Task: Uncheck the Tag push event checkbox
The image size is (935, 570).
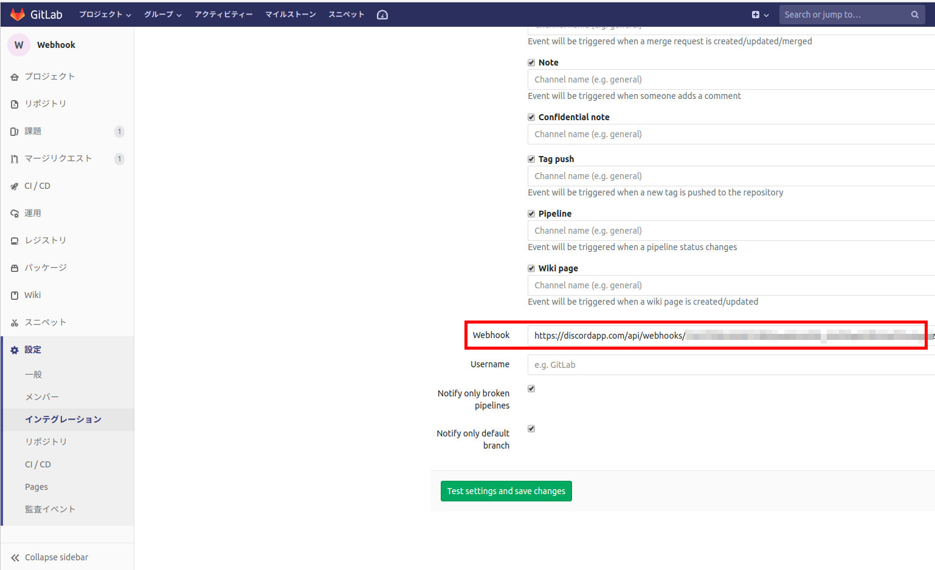Action: 531,158
